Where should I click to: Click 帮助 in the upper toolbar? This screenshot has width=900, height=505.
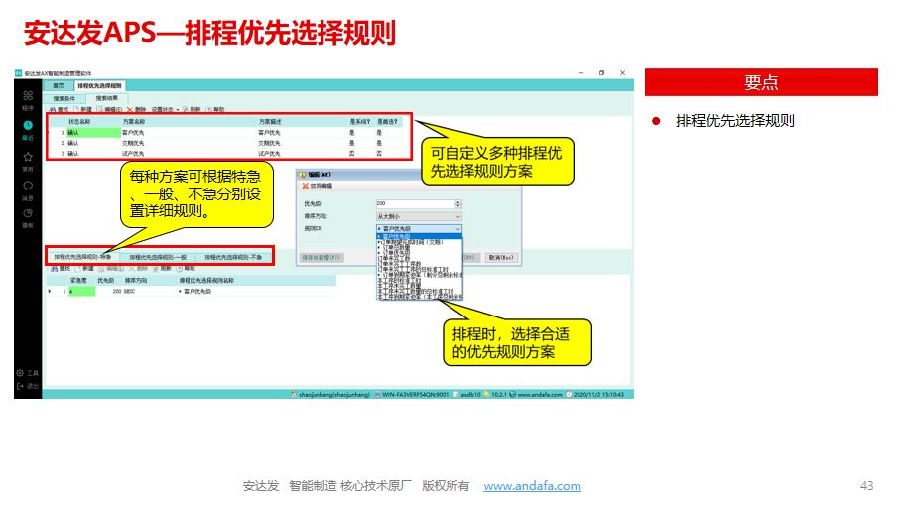215,109
